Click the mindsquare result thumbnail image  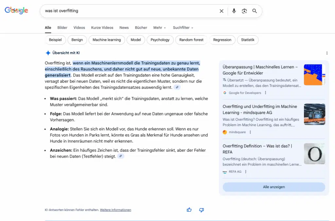314,114
